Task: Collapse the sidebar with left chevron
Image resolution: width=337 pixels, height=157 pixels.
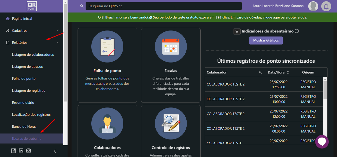Action: pos(55,151)
